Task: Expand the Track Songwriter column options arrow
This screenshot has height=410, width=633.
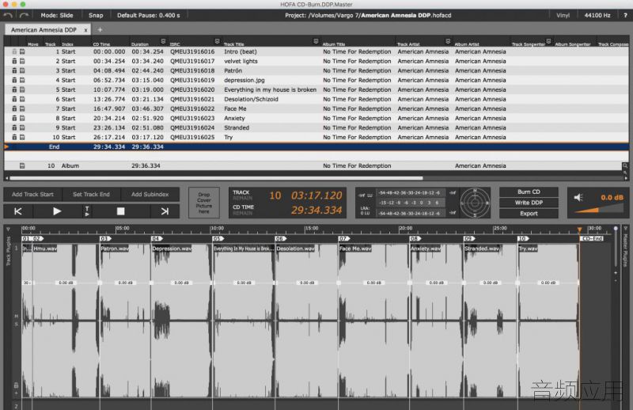Action: click(x=548, y=41)
